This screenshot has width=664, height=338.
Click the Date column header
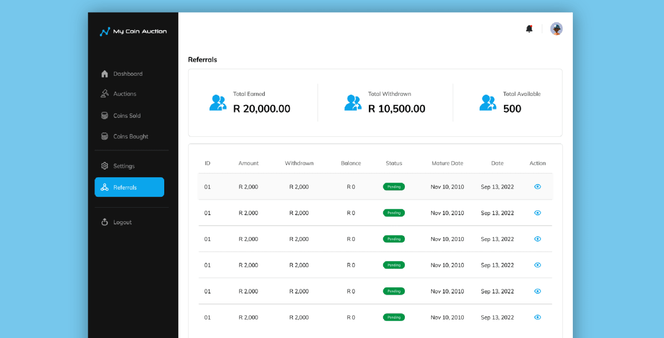coord(497,163)
